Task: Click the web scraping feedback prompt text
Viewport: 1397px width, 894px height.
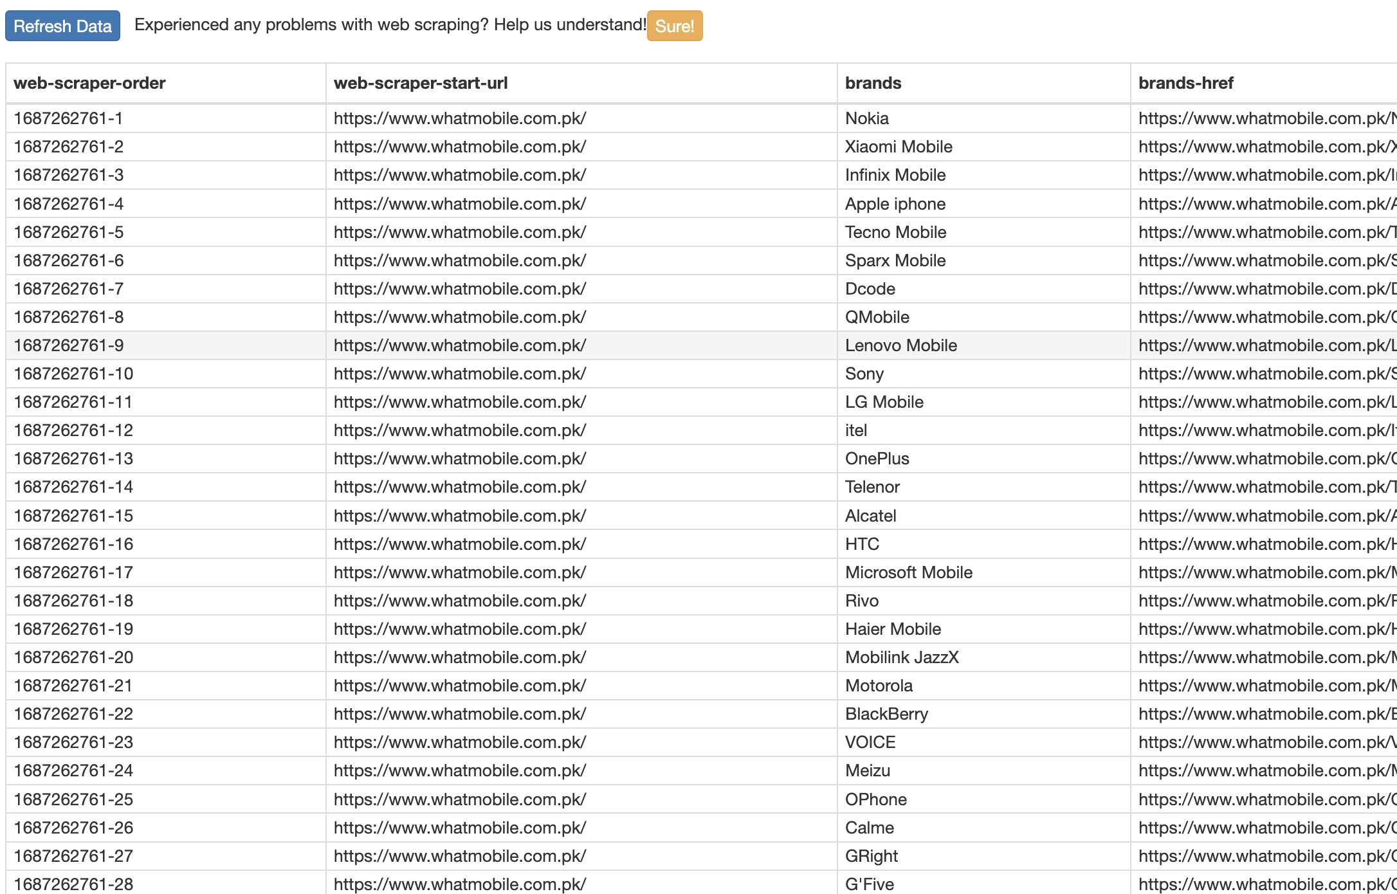Action: [x=390, y=25]
